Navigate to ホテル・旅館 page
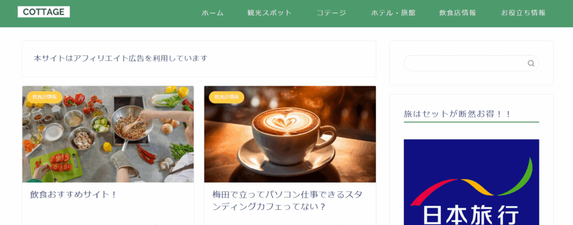Image resolution: width=573 pixels, height=225 pixels. coord(393,13)
